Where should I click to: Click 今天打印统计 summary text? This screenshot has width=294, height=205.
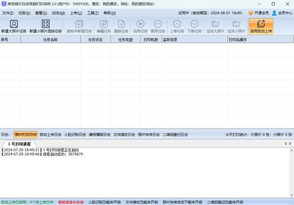click(x=259, y=135)
